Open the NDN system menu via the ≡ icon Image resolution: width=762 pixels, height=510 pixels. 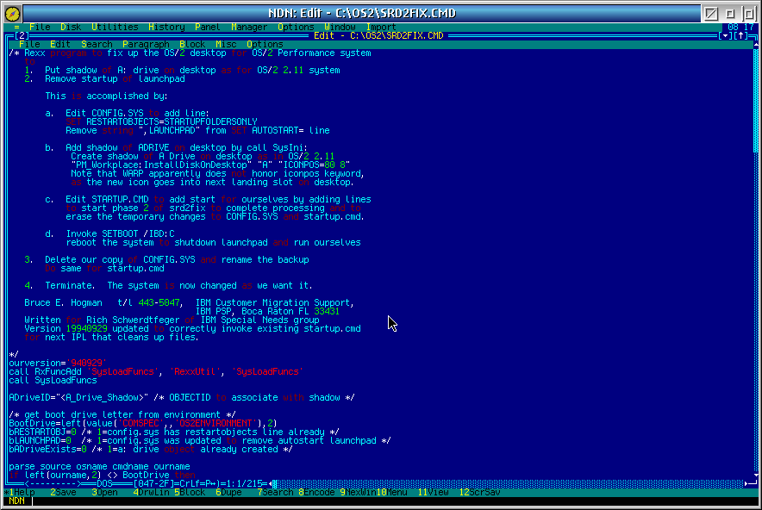click(x=17, y=27)
